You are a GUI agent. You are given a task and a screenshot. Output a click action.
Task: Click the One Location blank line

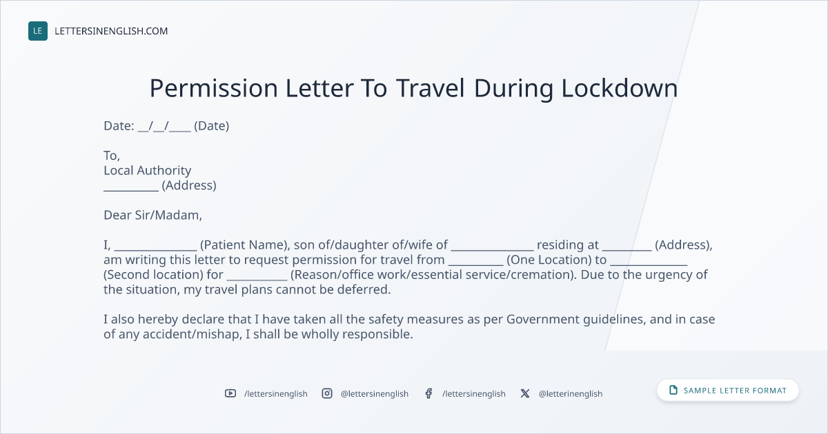point(476,260)
